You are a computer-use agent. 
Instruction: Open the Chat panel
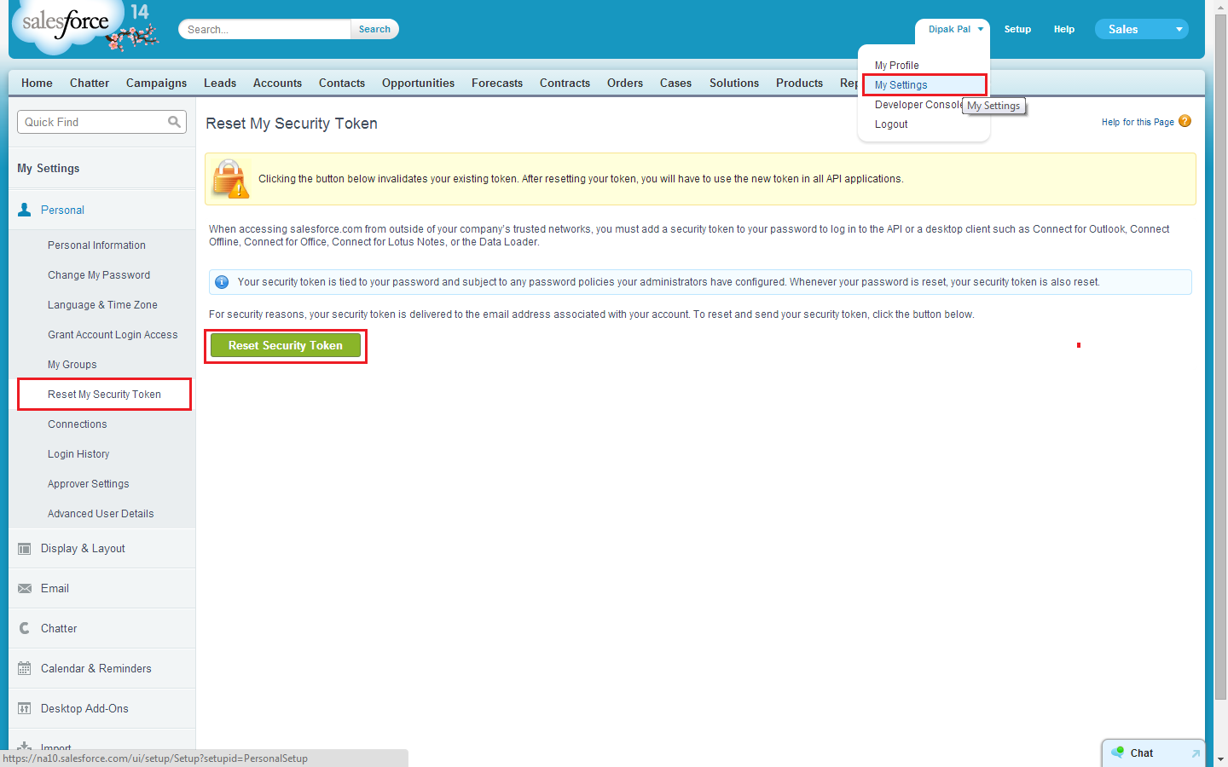pyautogui.click(x=1153, y=753)
